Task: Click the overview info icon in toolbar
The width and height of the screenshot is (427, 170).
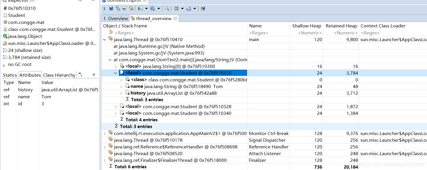Action: point(105,9)
